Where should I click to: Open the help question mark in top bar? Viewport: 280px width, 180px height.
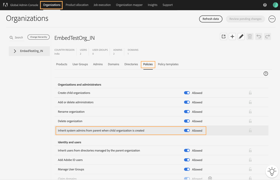click(265, 5)
